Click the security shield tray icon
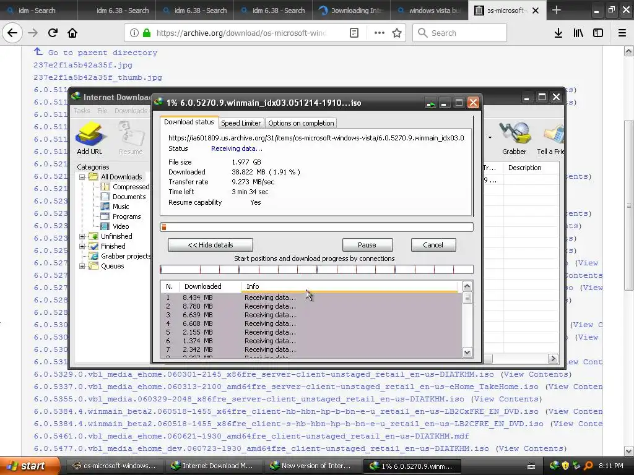Viewport: 634px width, 475px height. pos(566,466)
